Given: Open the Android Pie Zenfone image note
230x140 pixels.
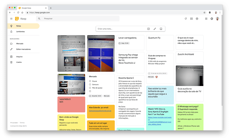Looking at the screenshot, I should 101,53.
